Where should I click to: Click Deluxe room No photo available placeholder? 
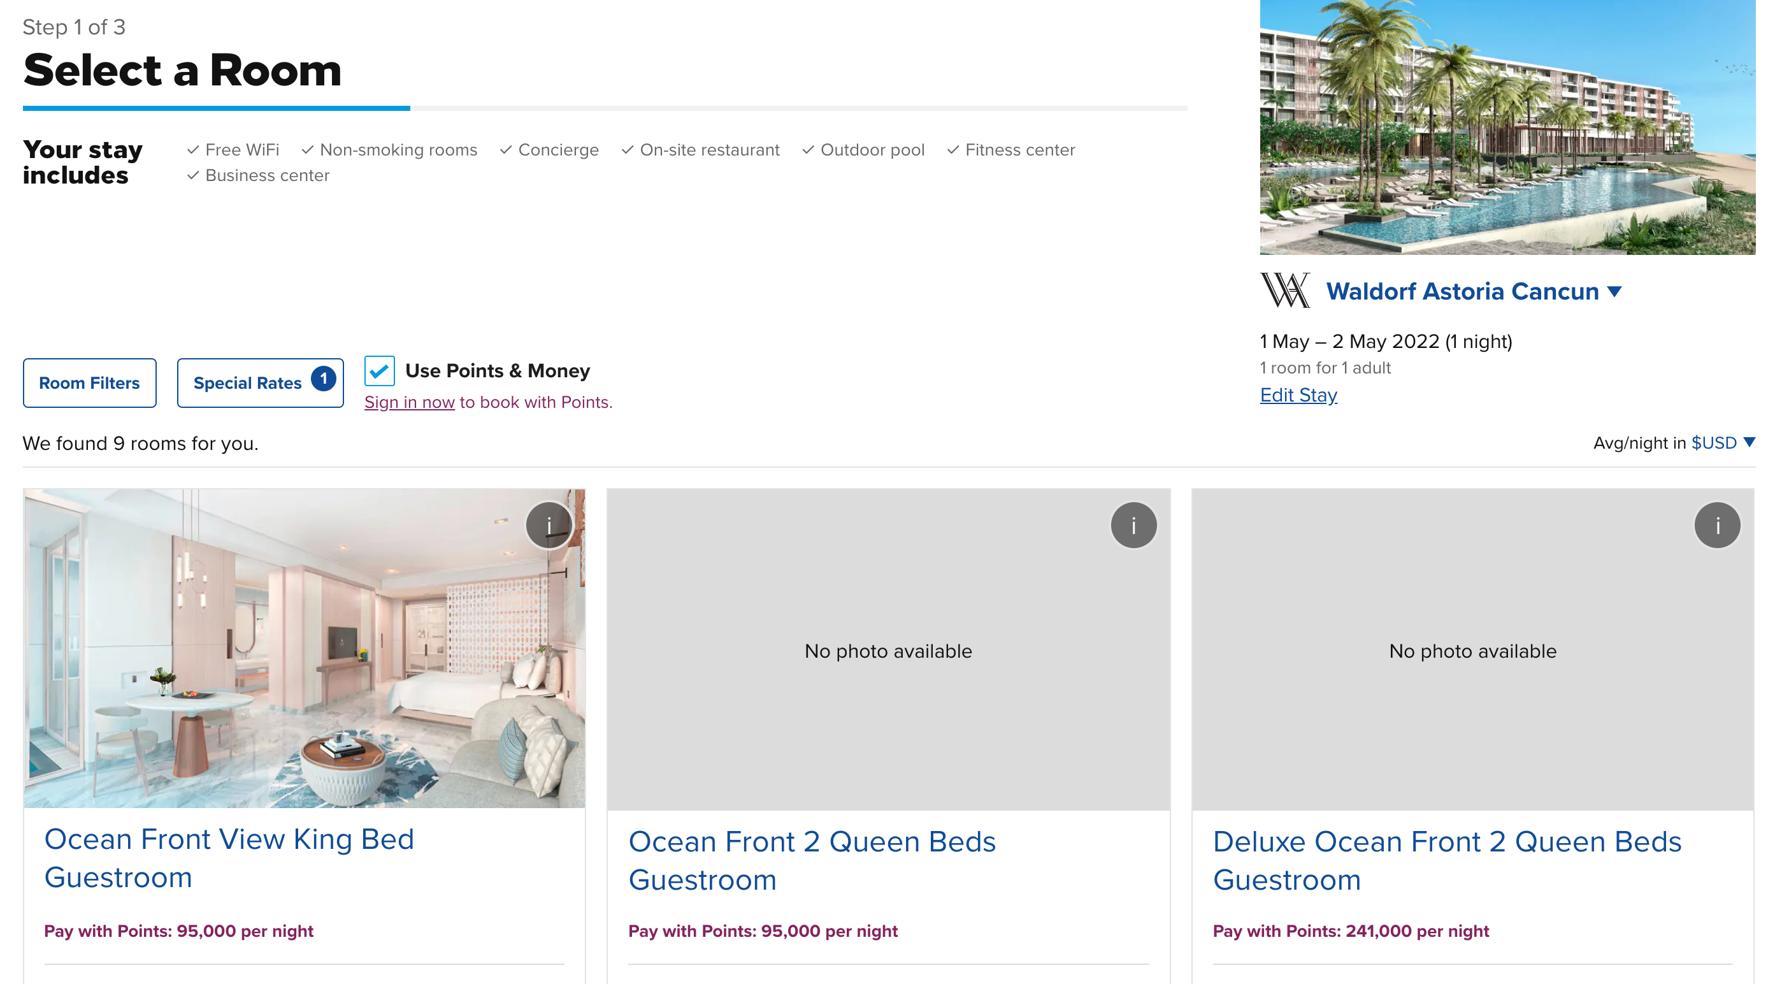[1472, 651]
